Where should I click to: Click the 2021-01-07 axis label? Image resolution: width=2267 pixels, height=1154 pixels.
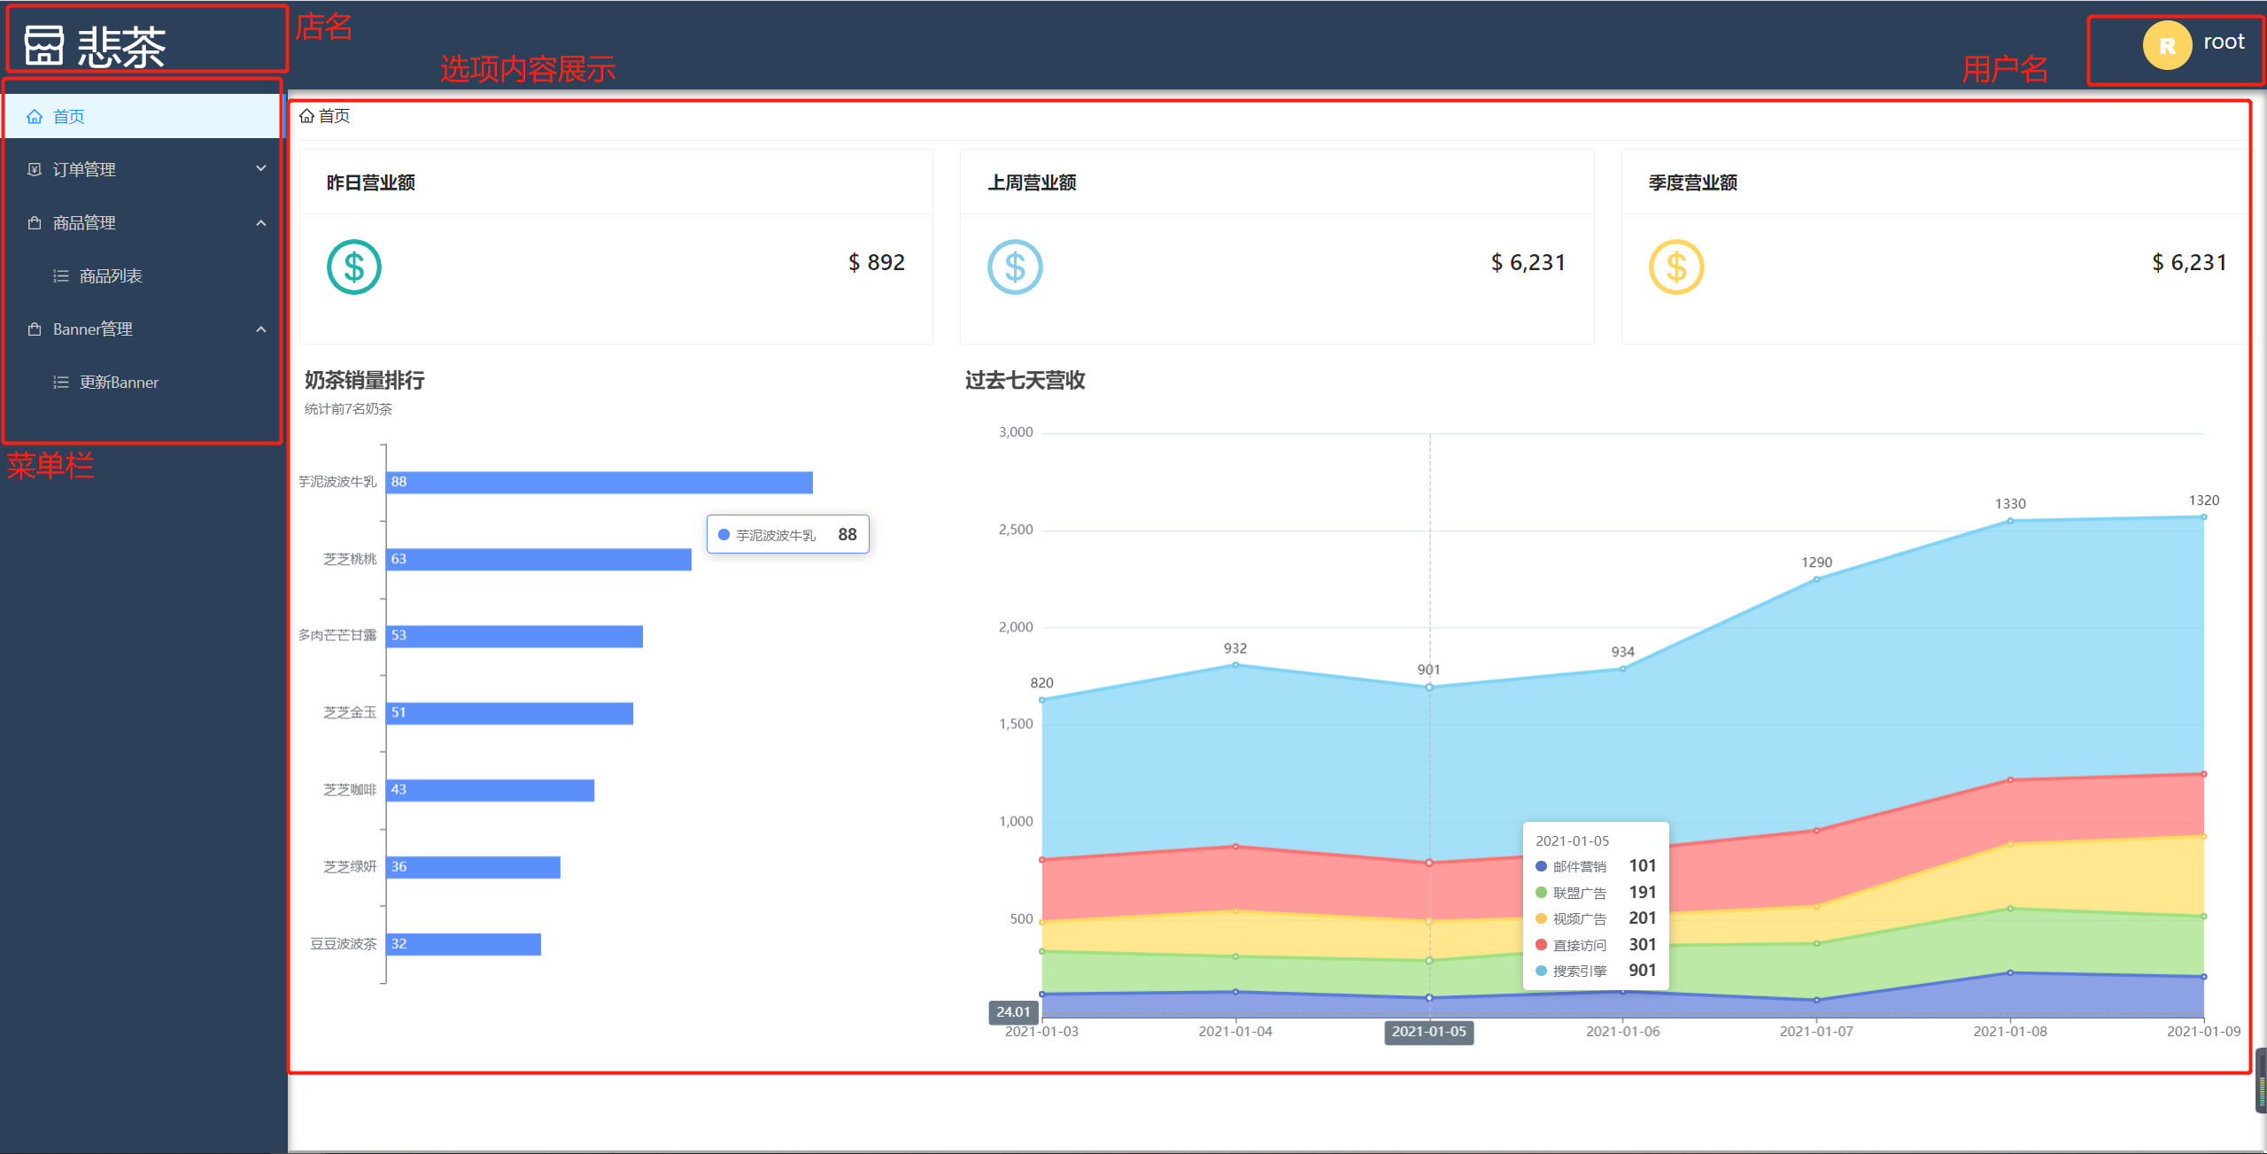[1816, 1032]
